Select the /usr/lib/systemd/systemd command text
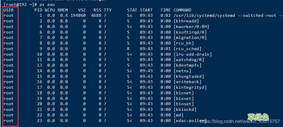Image resolution: width=283 pixels, height=127 pixels. (206, 16)
